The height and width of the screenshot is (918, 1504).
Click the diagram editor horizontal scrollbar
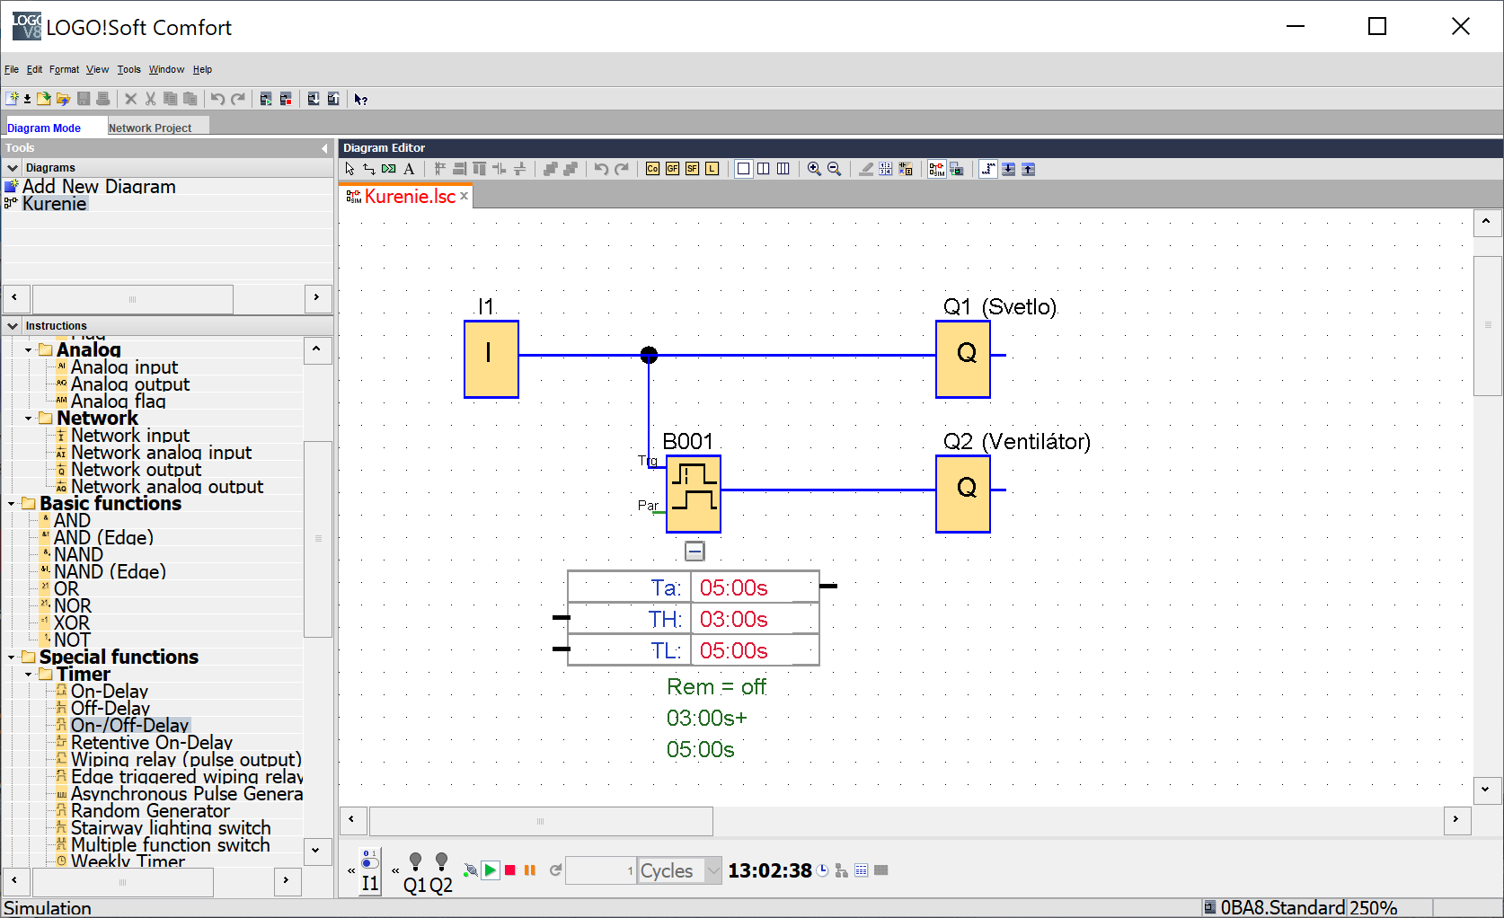(x=541, y=821)
